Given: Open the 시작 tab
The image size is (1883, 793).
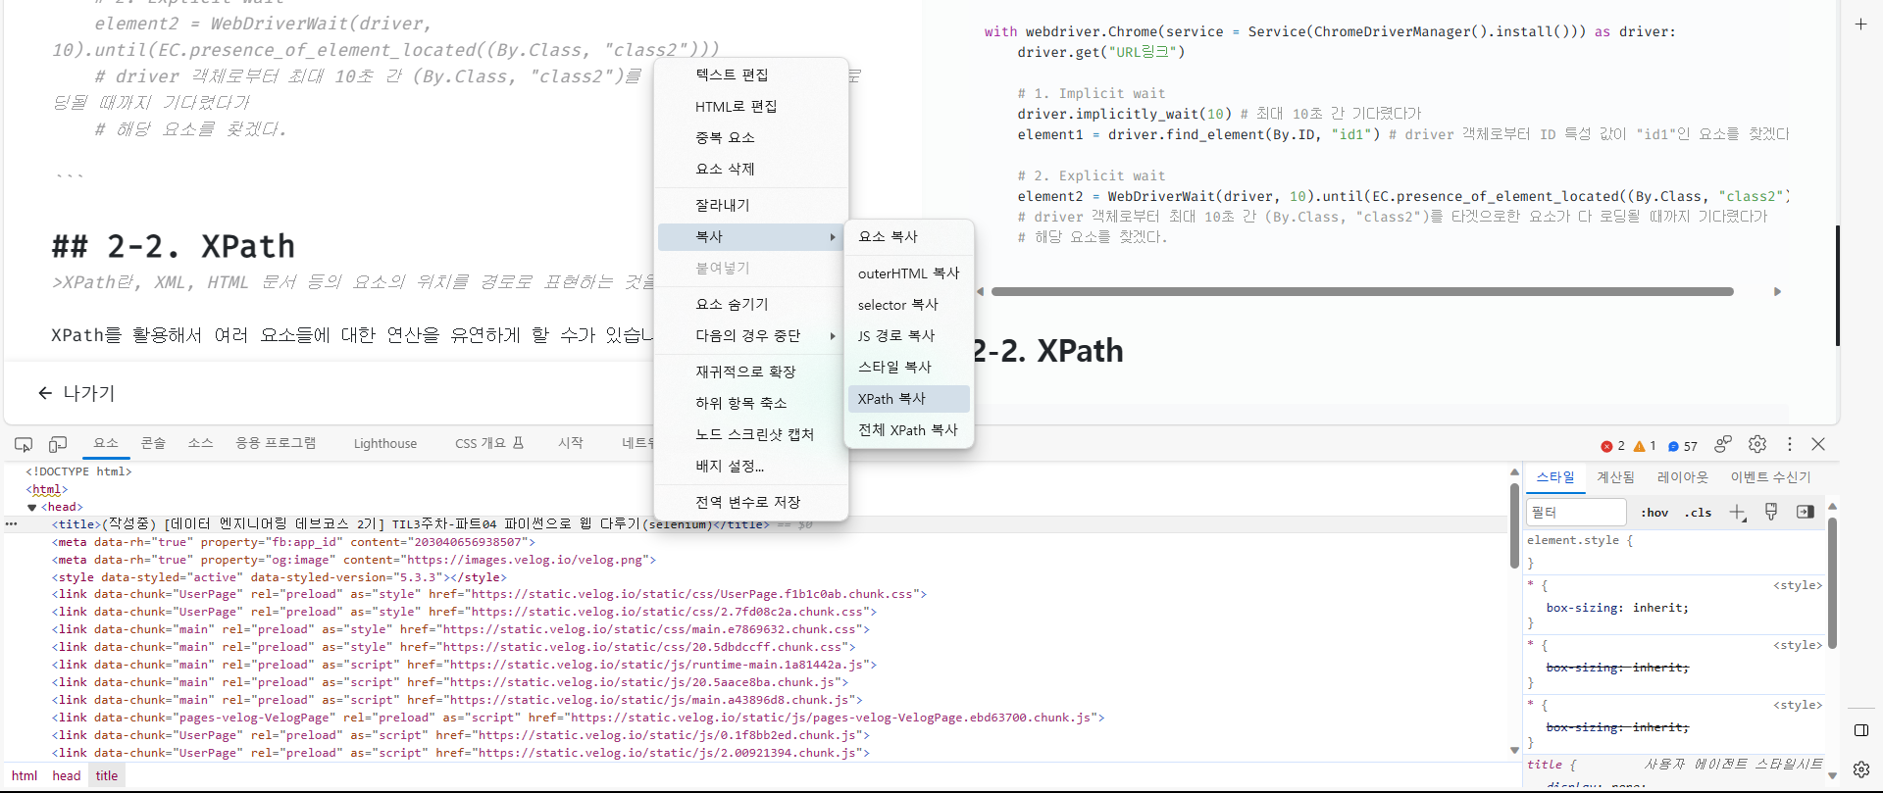Looking at the screenshot, I should click(x=571, y=443).
